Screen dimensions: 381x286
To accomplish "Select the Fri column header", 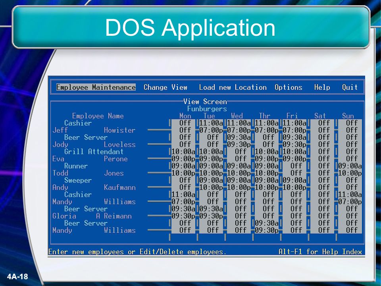I will (x=292, y=116).
